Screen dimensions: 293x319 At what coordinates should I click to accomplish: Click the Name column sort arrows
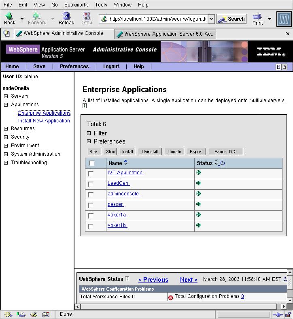coord(125,163)
